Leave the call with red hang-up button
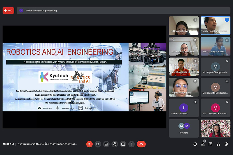This screenshot has width=233, height=155. pyautogui.click(x=141, y=144)
